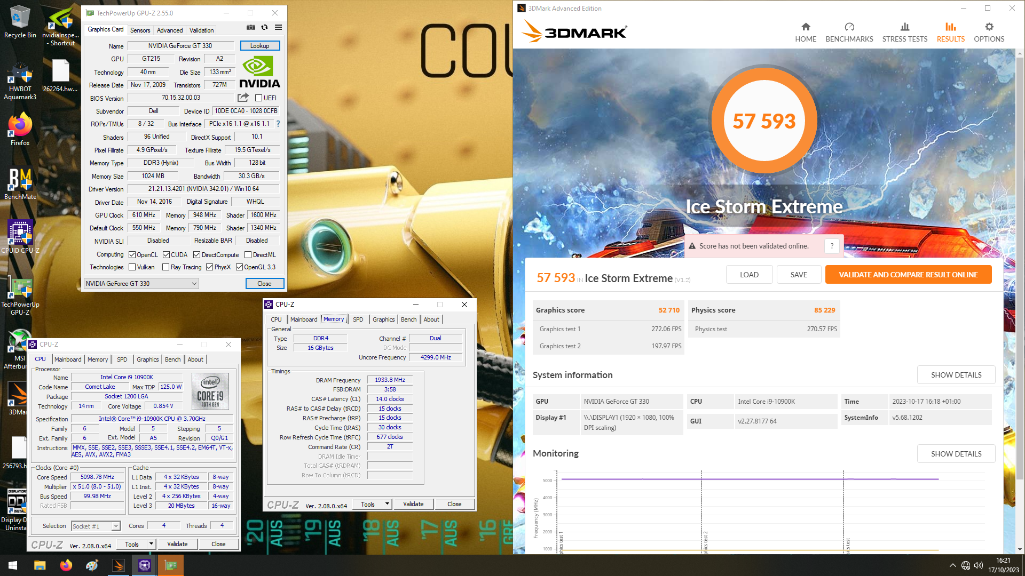
Task: Launch Firefox from the desktop
Action: pyautogui.click(x=20, y=129)
